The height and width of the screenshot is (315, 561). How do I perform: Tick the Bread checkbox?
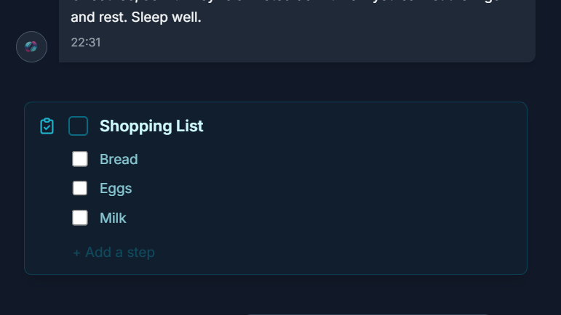point(80,159)
